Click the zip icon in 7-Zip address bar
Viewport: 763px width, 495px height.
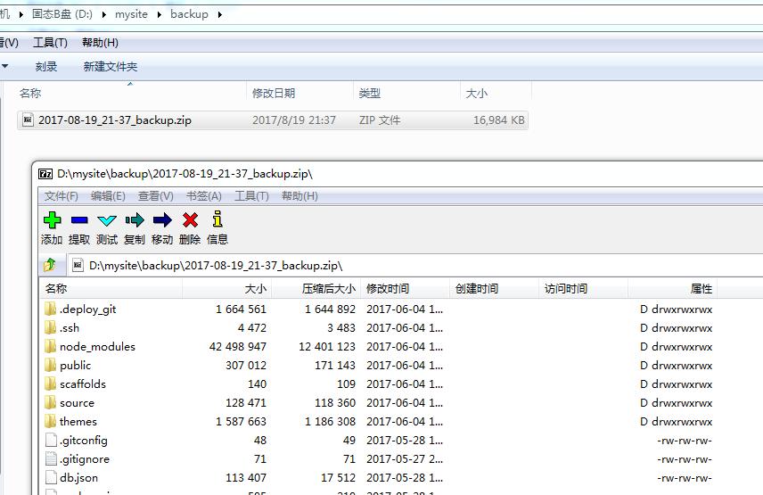pyautogui.click(x=78, y=265)
